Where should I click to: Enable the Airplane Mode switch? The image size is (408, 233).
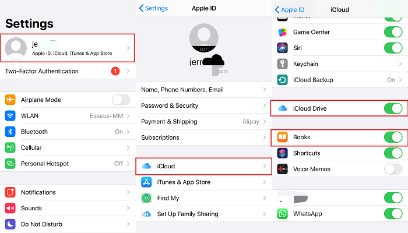point(121,100)
